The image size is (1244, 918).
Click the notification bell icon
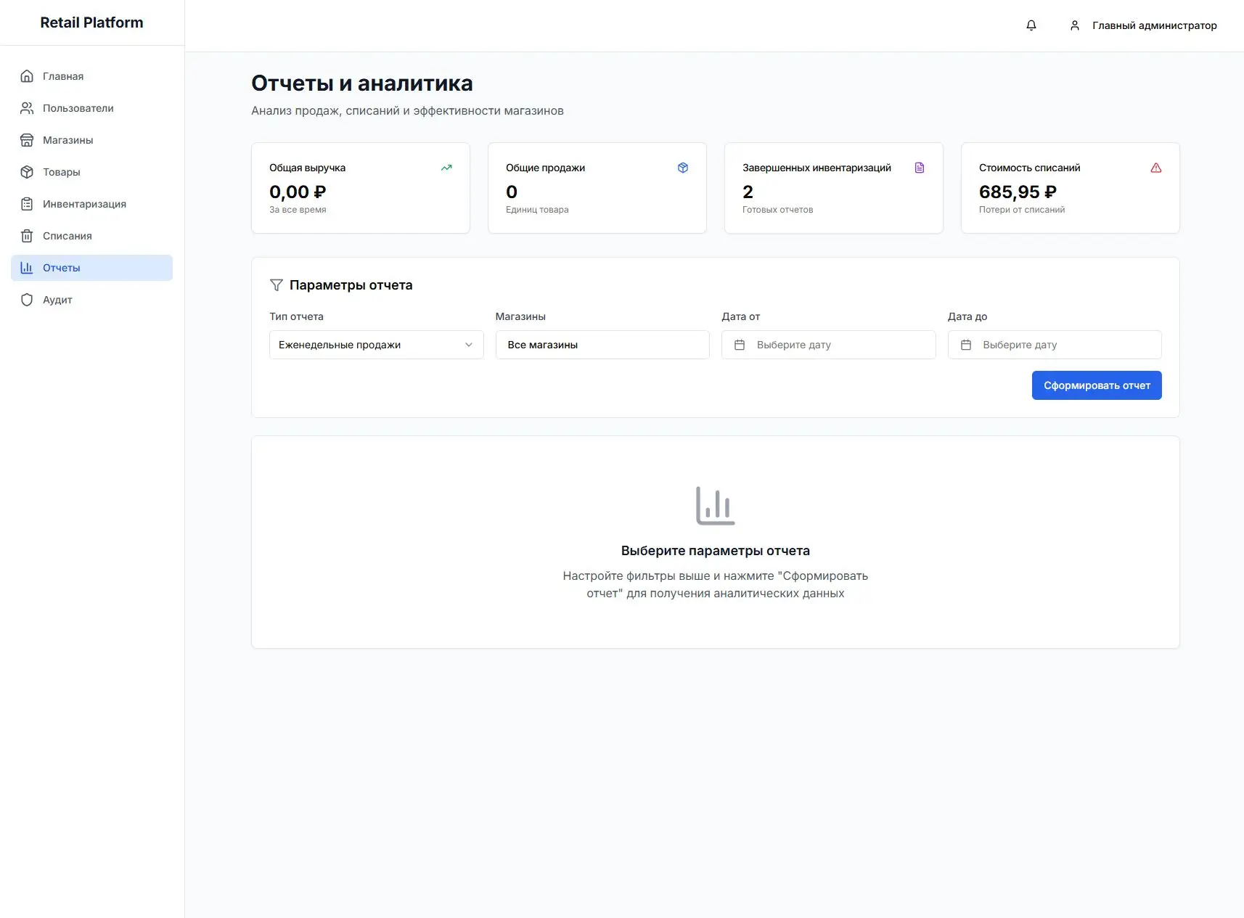[1031, 25]
